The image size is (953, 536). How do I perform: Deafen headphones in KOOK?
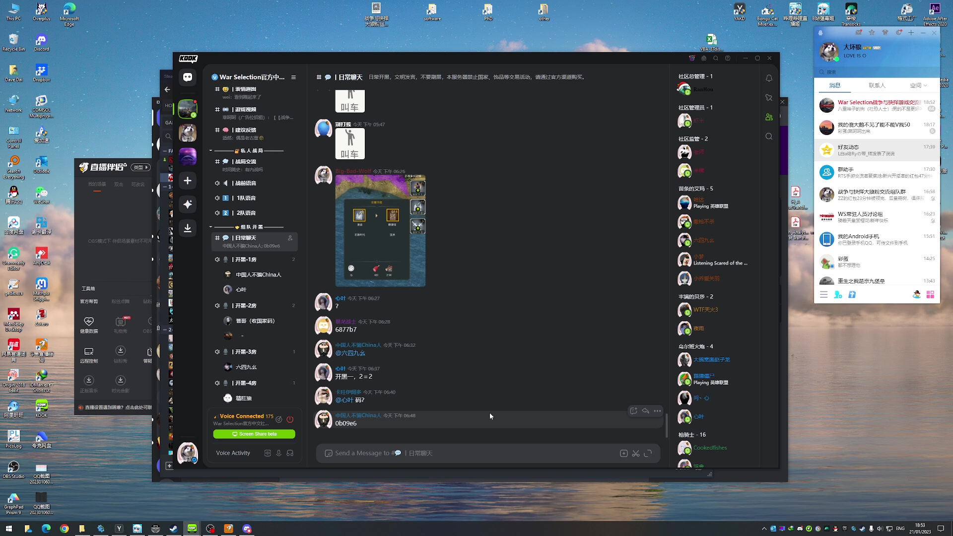point(290,453)
